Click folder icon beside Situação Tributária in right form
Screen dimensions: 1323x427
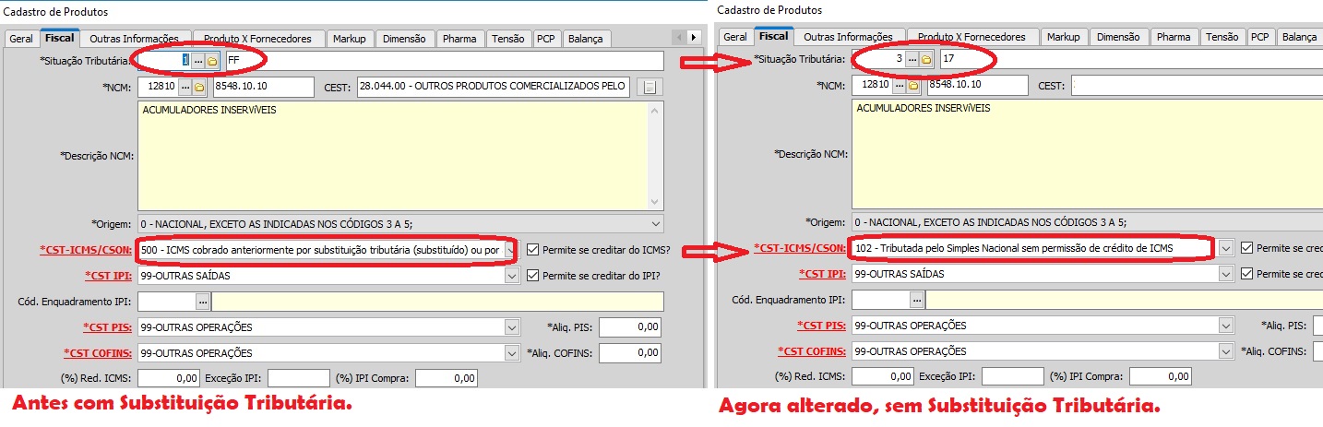[926, 60]
